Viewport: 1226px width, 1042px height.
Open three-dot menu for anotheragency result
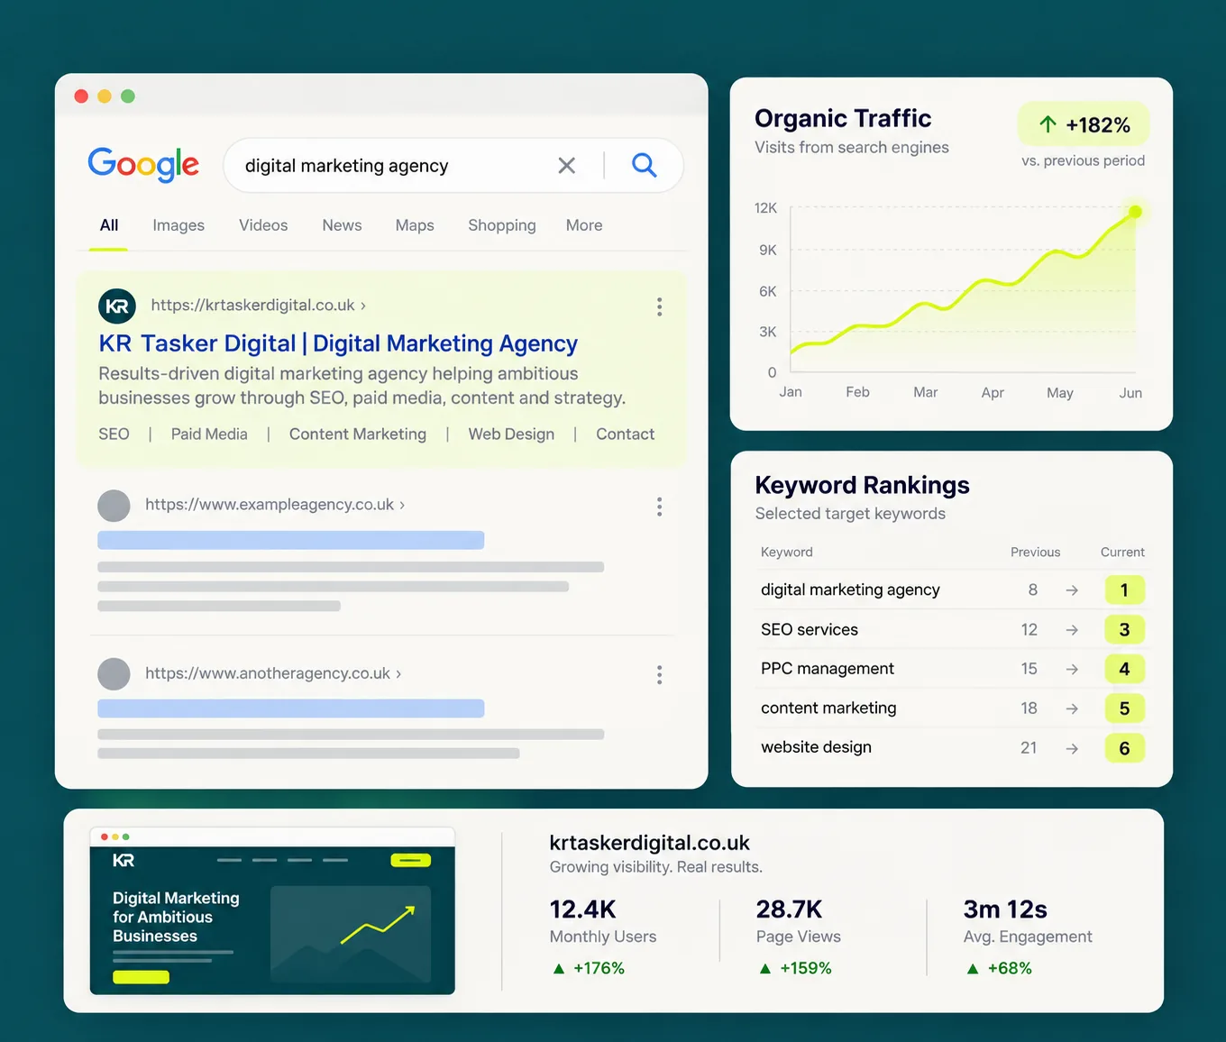click(660, 675)
